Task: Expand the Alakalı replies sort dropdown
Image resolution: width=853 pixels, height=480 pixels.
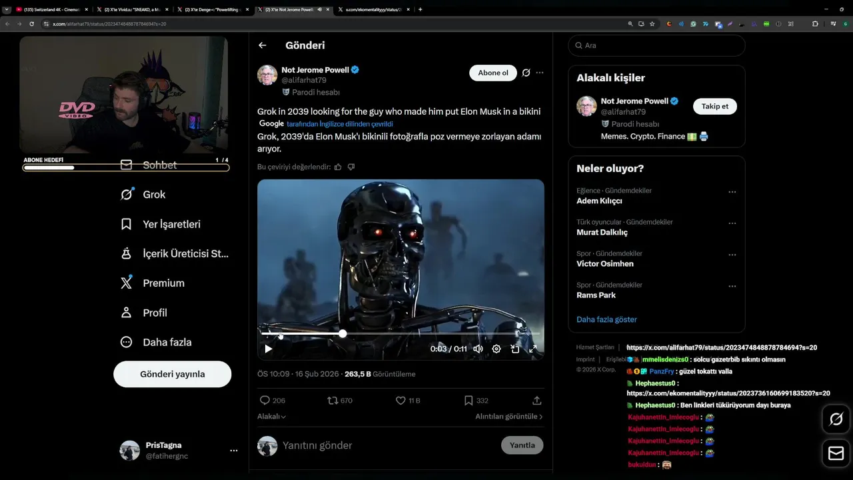Action: click(x=272, y=417)
